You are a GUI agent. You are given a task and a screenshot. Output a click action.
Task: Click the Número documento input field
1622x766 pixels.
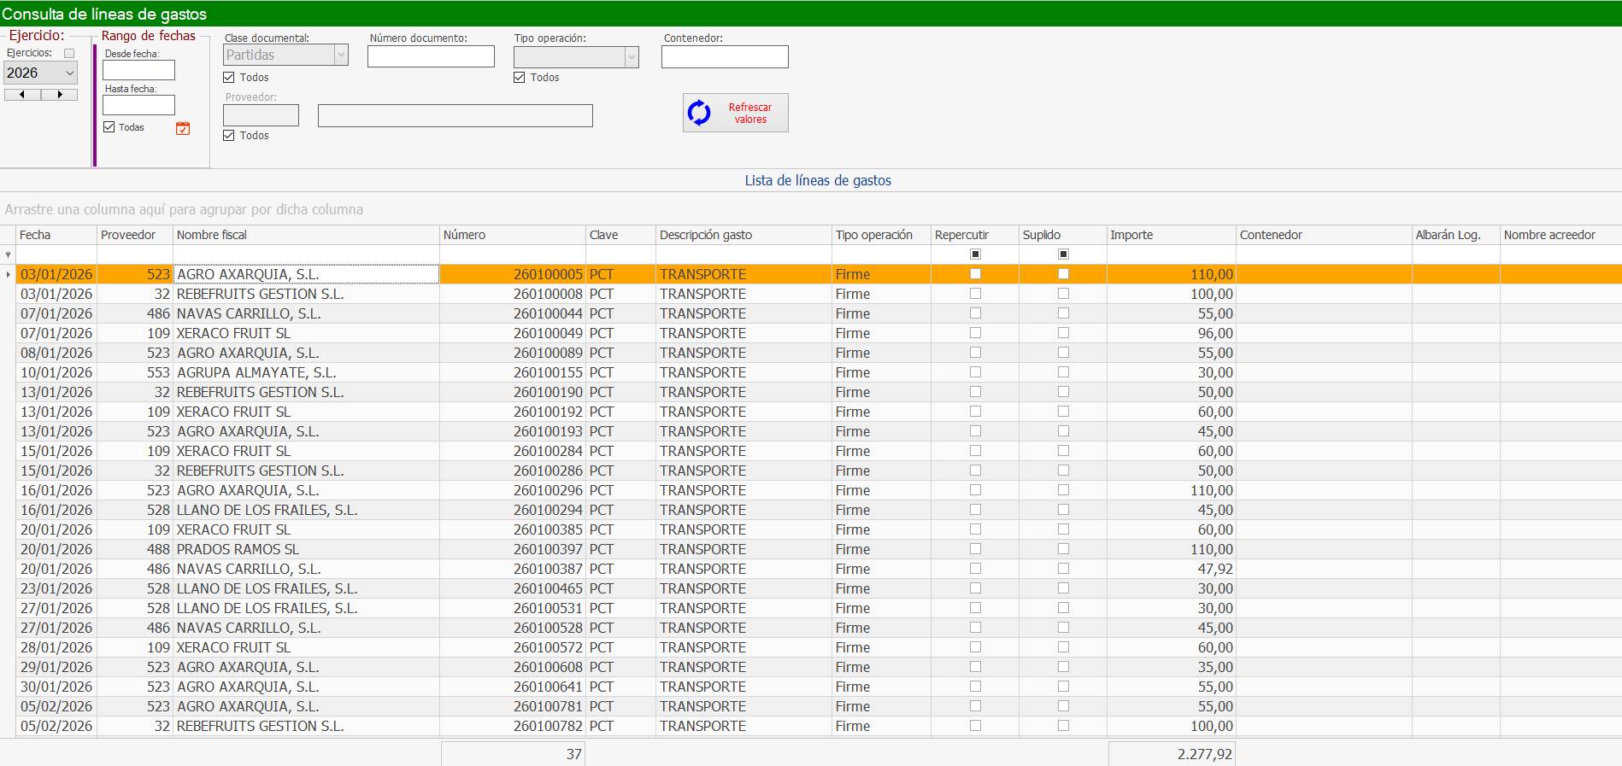[x=431, y=56]
